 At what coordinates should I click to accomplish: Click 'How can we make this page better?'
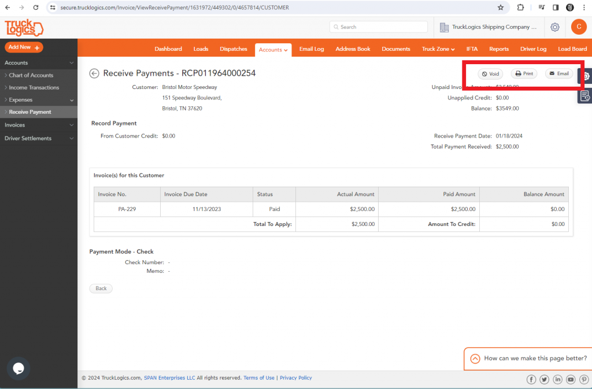click(535, 358)
